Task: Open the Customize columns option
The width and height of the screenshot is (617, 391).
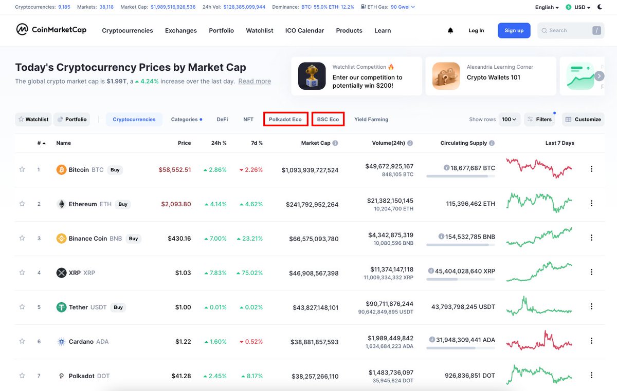Action: [583, 119]
